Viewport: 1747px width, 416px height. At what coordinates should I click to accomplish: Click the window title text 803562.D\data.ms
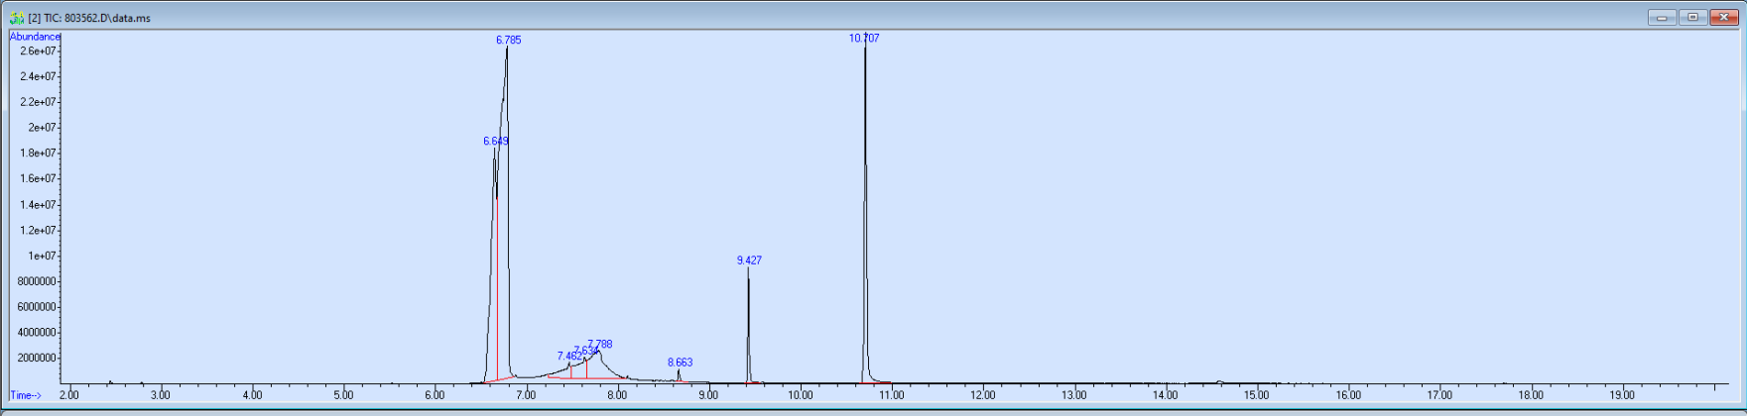click(108, 18)
